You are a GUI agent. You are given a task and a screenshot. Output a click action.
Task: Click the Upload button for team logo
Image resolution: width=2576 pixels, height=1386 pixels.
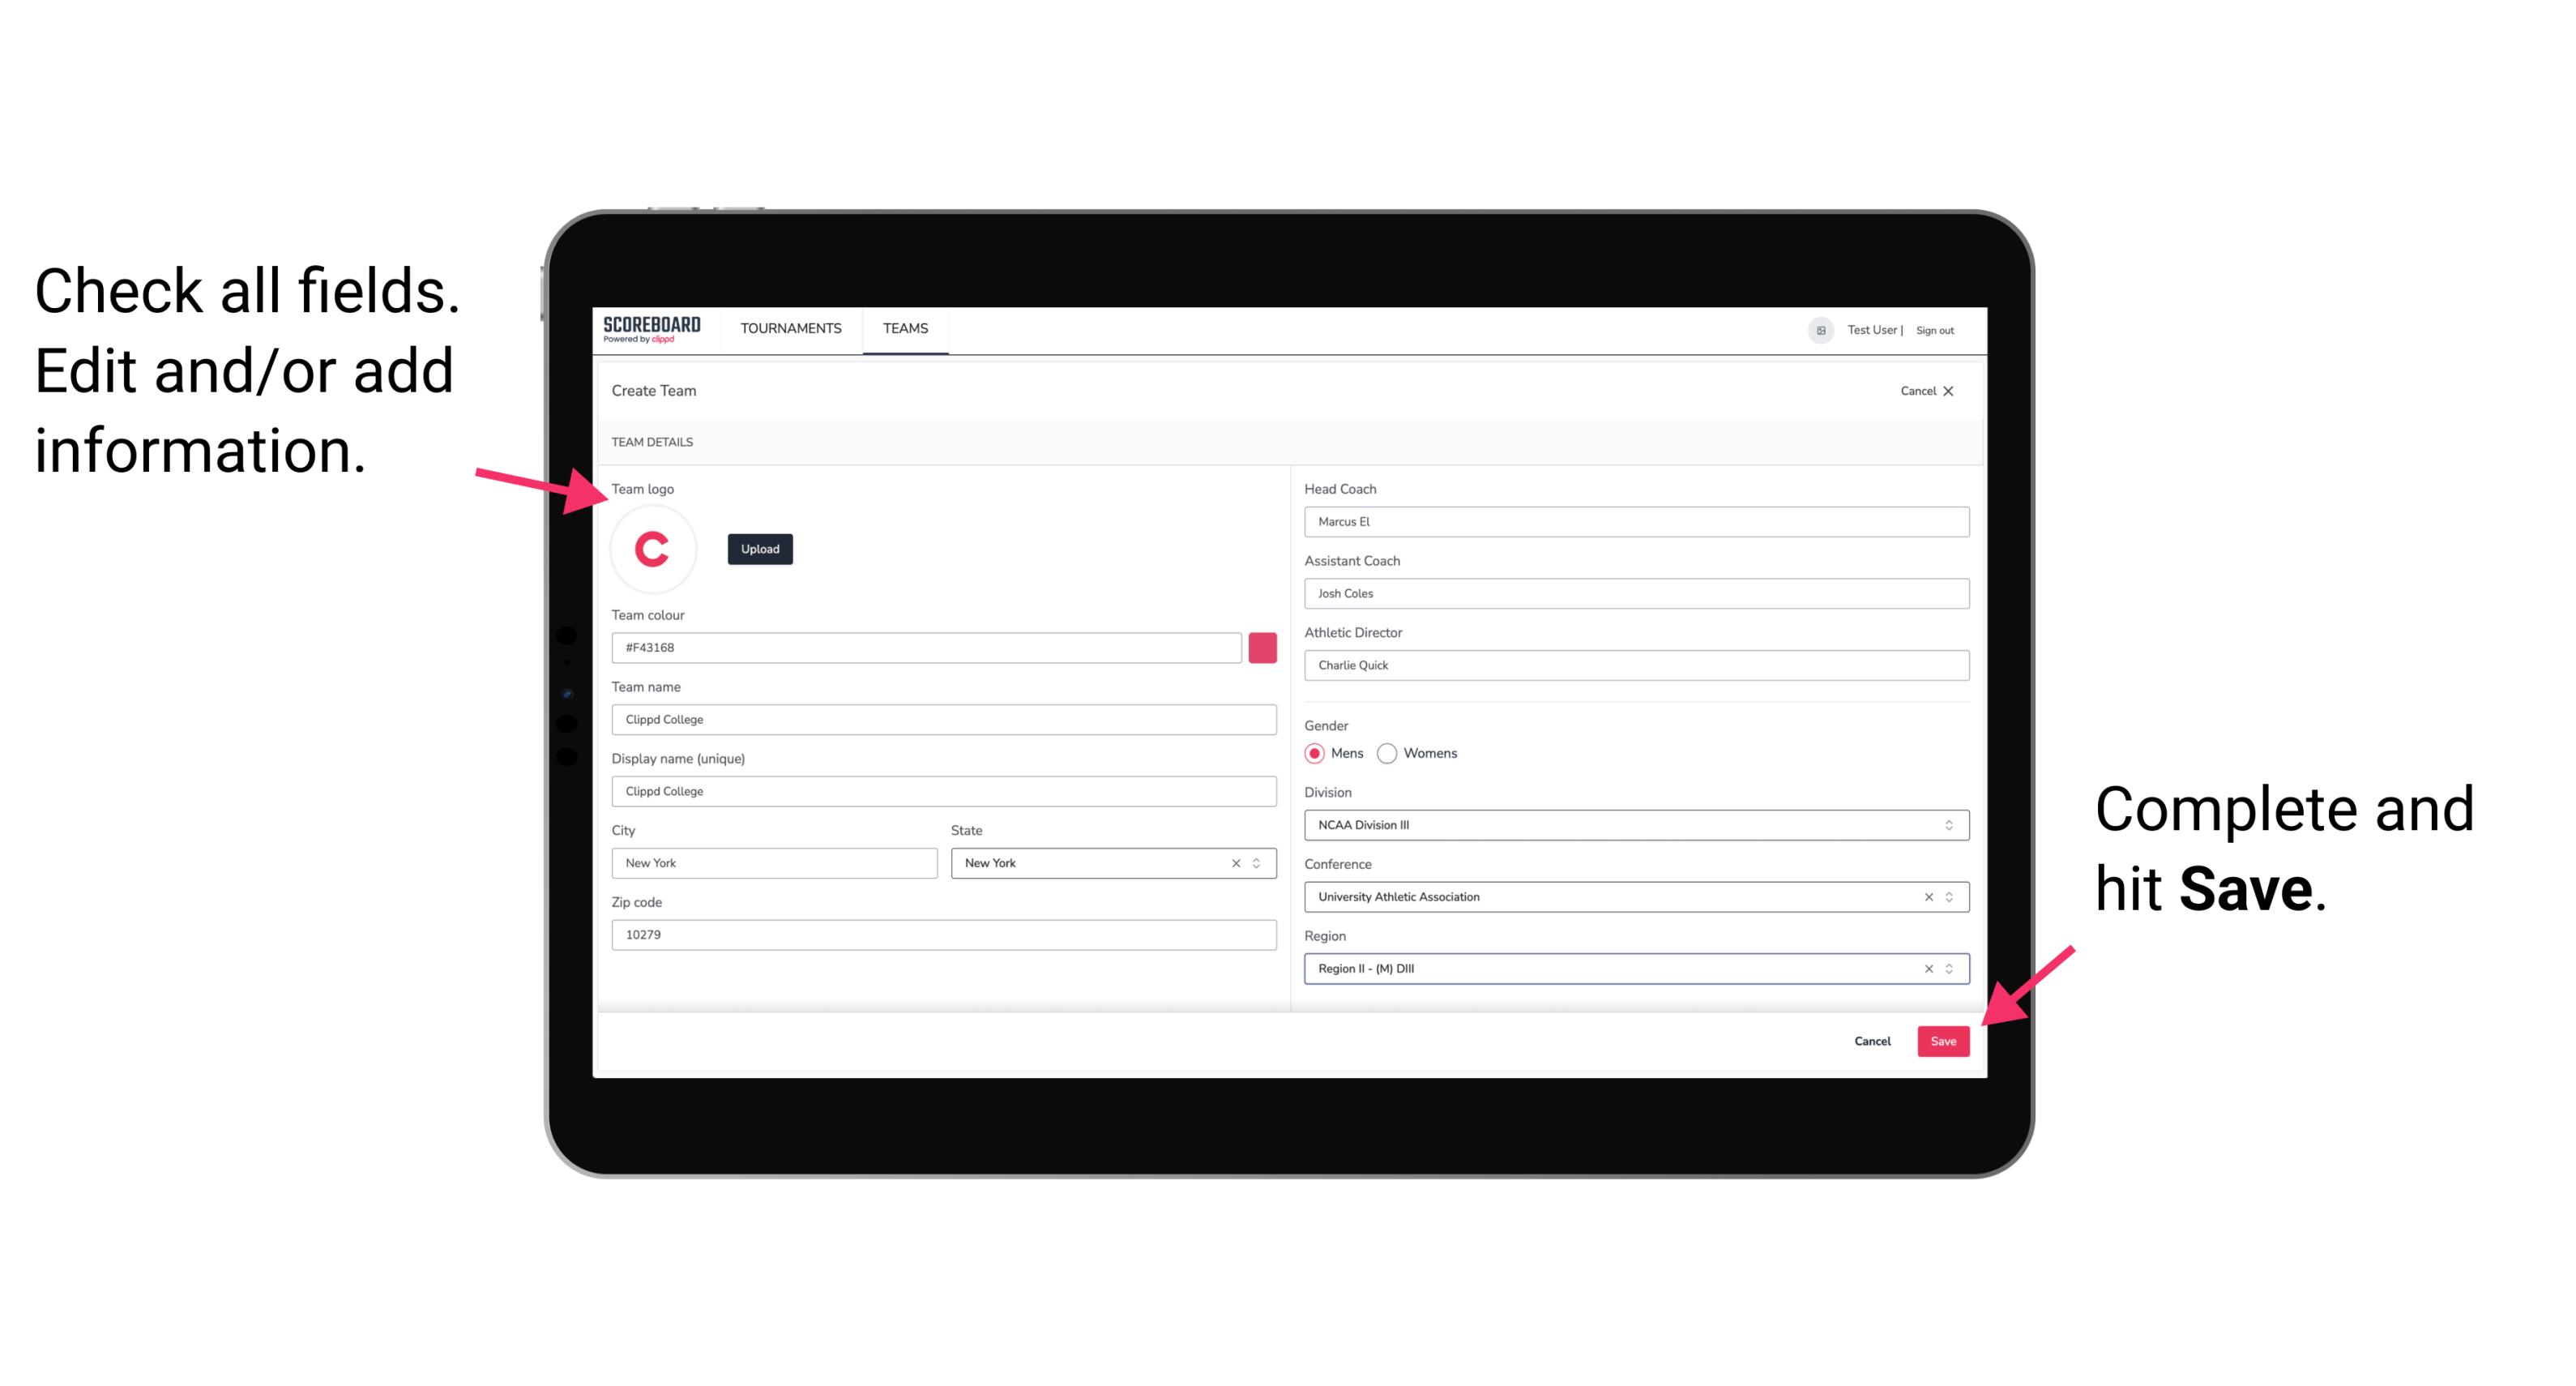pos(761,548)
